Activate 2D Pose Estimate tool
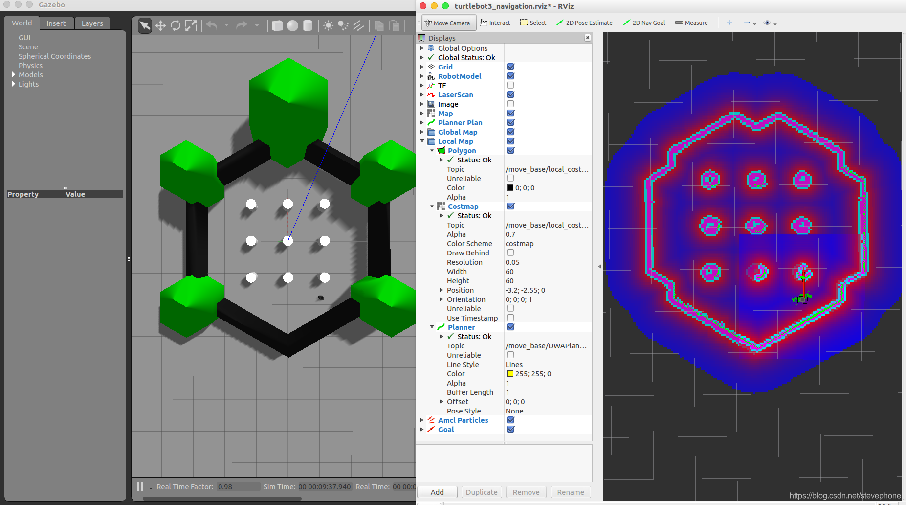906x505 pixels. click(584, 23)
